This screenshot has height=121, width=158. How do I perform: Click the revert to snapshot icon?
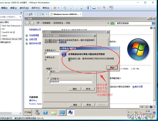pos(77,8)
